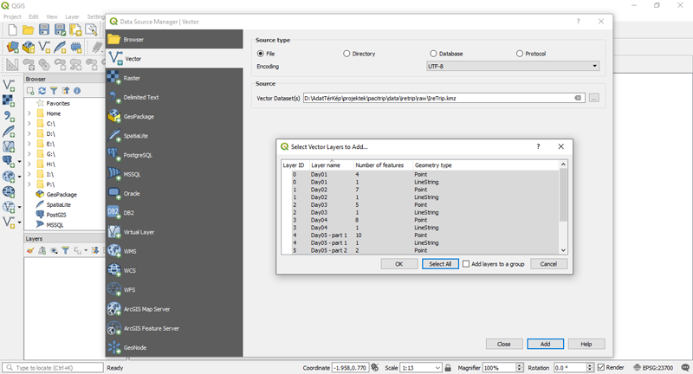Screen dimensions: 693x374
Task: Cancel the Select Vector Layers dialog
Action: tap(548, 264)
